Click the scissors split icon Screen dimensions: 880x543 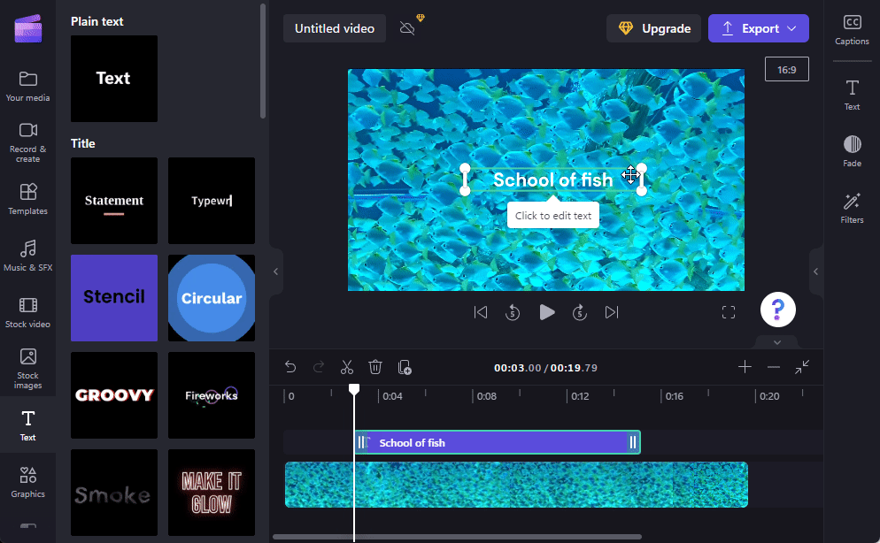(347, 367)
